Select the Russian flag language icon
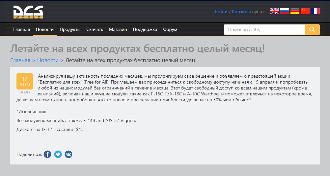The width and height of the screenshot is (330, 176). (x=285, y=12)
